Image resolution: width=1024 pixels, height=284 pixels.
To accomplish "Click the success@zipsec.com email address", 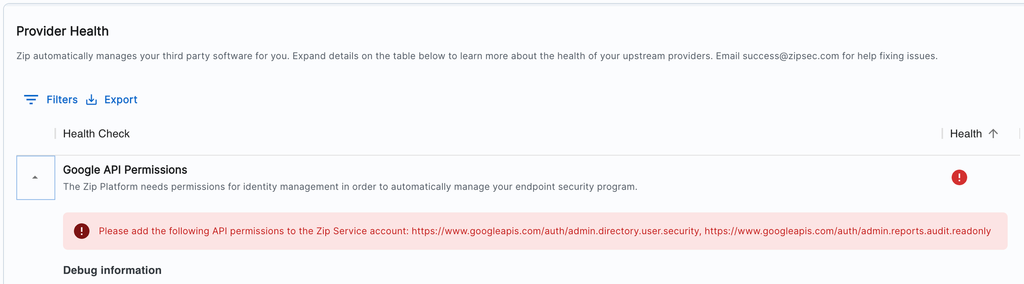I will [790, 56].
